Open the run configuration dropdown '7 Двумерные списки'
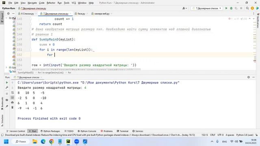The width and height of the screenshot is (260, 146). pyautogui.click(x=207, y=8)
